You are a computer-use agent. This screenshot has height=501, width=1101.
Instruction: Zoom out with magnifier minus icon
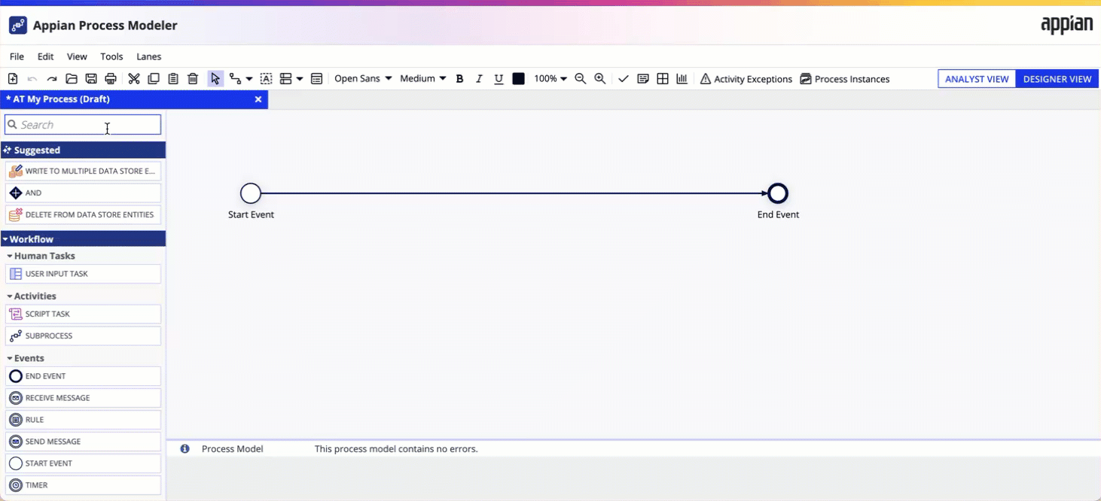click(x=581, y=79)
